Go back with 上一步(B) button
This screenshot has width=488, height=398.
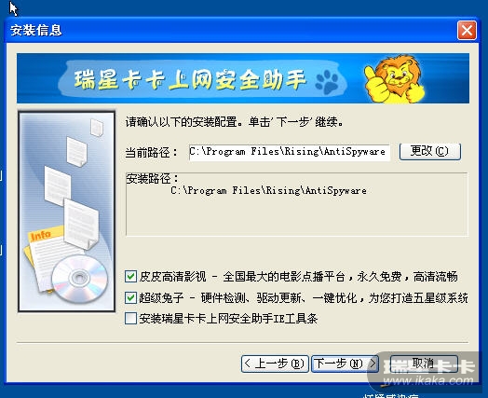275,364
